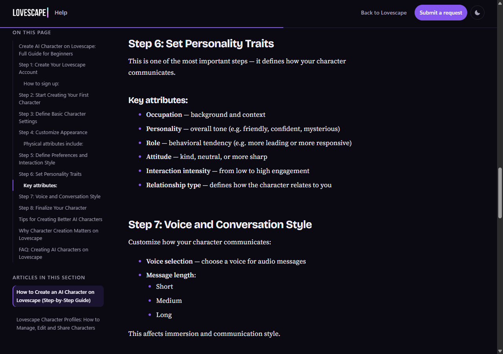Click the Long message length item
The width and height of the screenshot is (503, 354).
(164, 315)
